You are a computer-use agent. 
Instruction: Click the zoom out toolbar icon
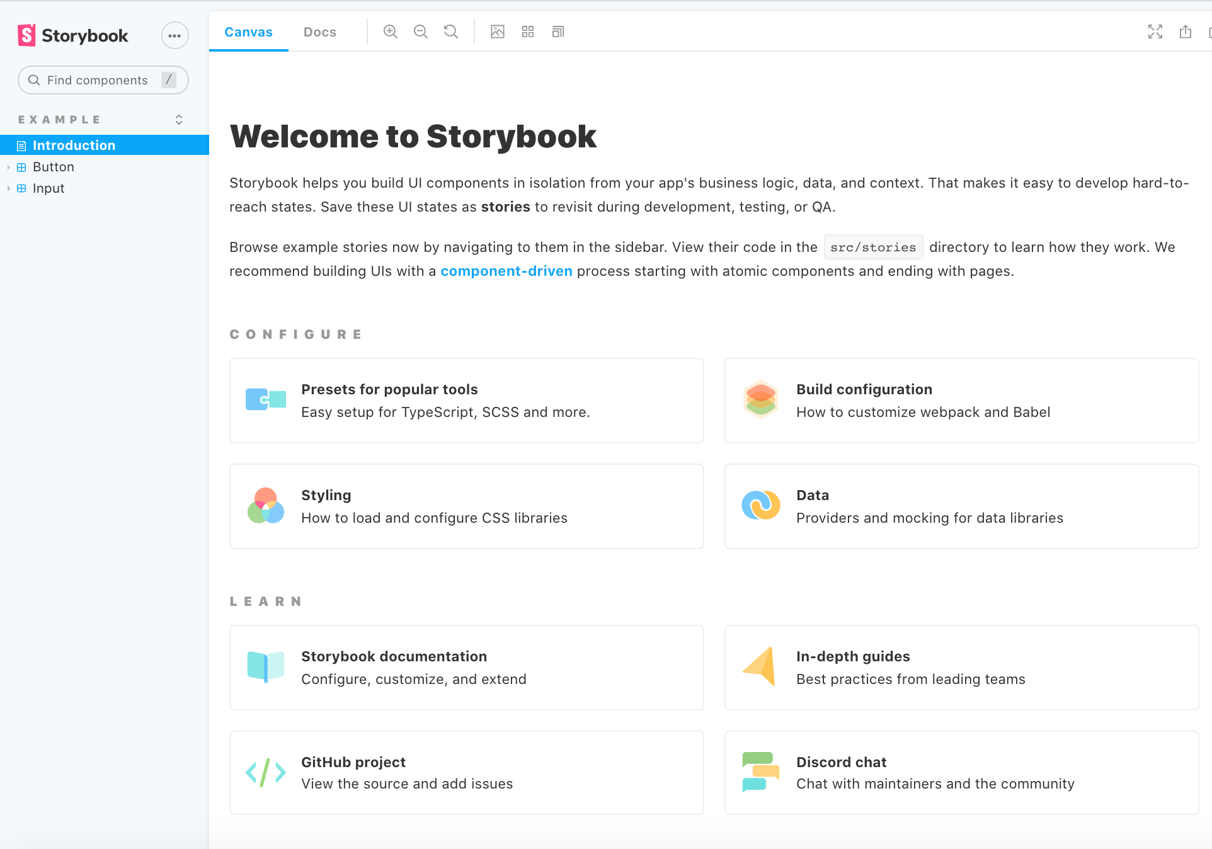(x=421, y=31)
